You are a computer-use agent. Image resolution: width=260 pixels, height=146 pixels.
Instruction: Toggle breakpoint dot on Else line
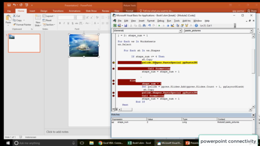[x=113, y=81]
